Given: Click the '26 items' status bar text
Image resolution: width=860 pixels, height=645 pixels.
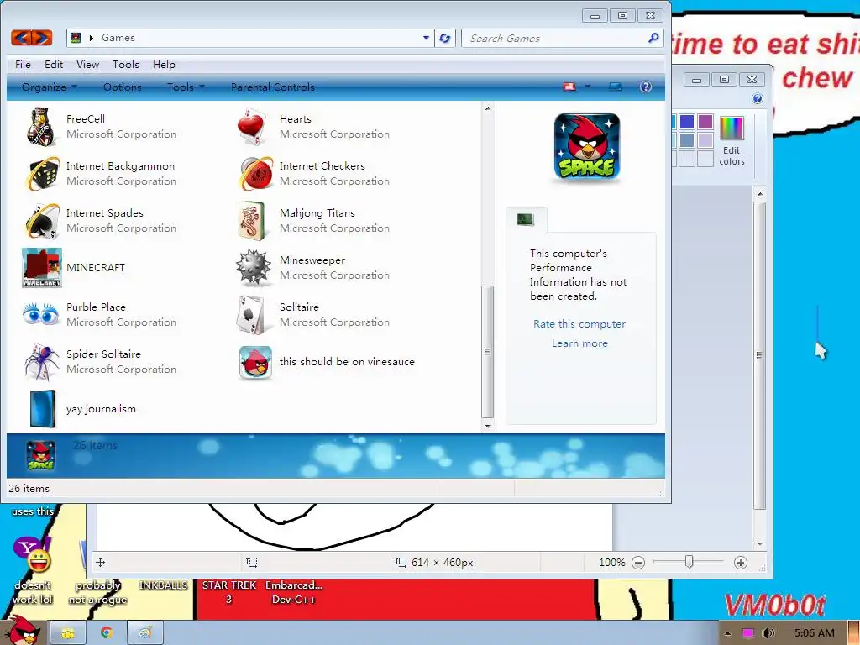Looking at the screenshot, I should click(29, 488).
